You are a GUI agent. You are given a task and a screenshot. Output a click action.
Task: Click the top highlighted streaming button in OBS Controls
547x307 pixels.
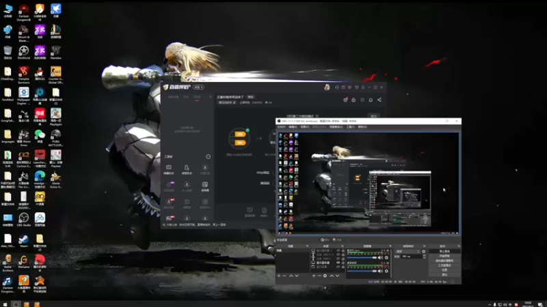click(x=444, y=251)
